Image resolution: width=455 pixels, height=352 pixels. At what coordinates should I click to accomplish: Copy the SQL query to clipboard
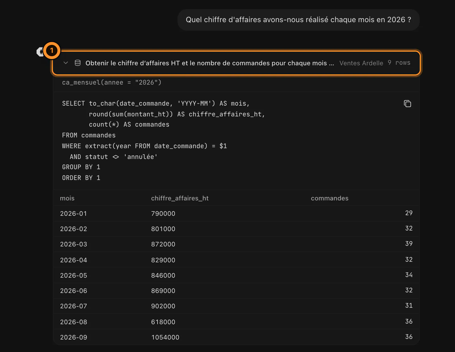click(408, 104)
